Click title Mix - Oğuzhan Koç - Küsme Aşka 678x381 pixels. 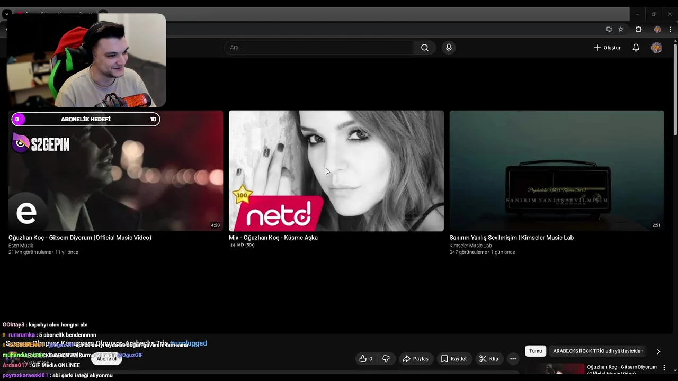pos(273,238)
